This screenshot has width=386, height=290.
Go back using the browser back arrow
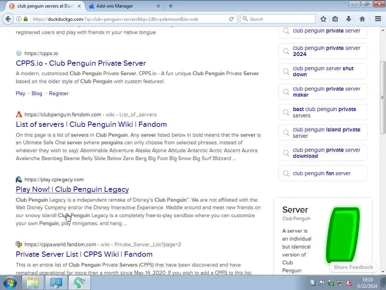point(8,19)
